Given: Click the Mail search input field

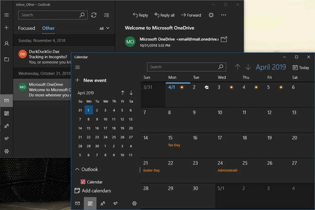Looking at the screenshot, I should pyautogui.click(x=53, y=15).
